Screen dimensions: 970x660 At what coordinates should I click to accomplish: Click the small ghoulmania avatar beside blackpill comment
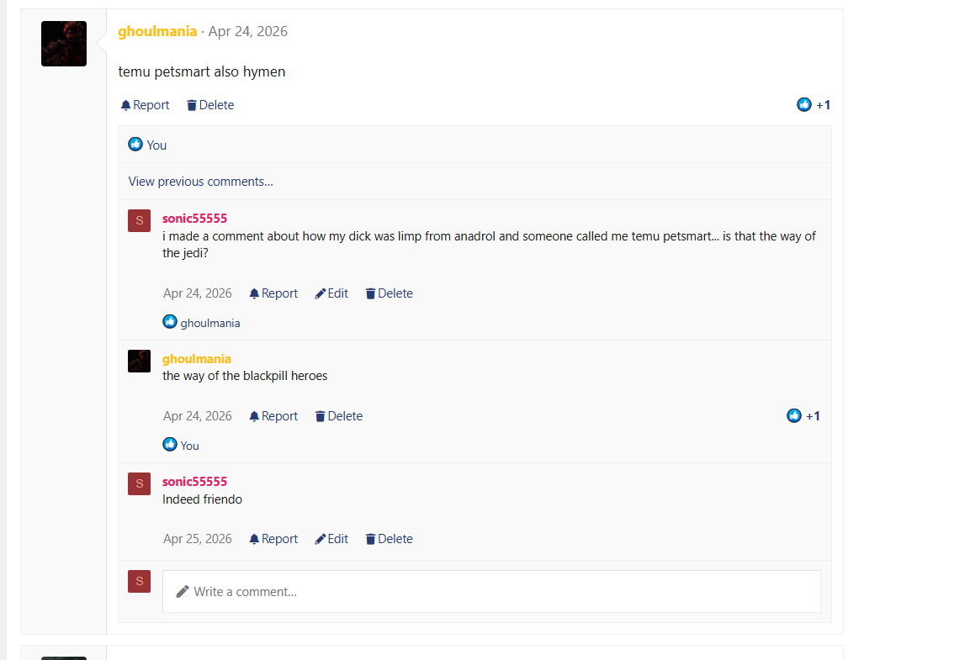pos(139,361)
